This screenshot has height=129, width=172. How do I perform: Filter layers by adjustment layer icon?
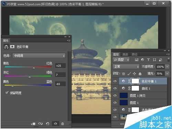click(142, 60)
